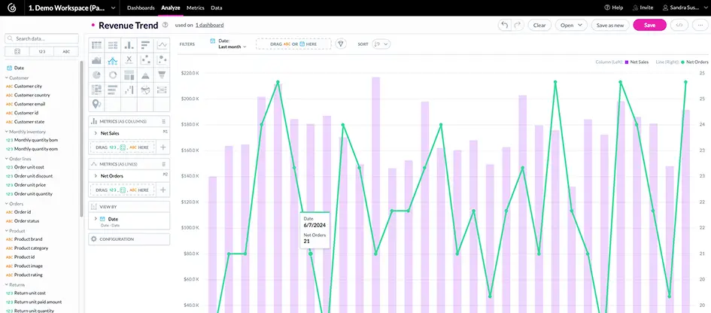
Task: Select the Funnel chart visualization type
Action: 162,74
